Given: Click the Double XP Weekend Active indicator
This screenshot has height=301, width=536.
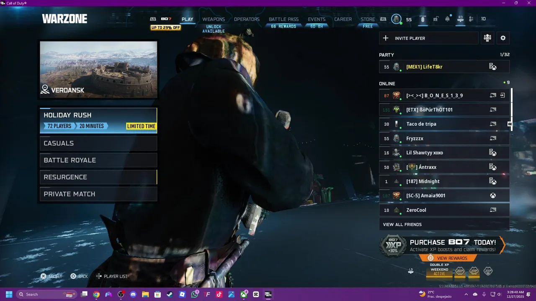Looking at the screenshot, I should (x=439, y=271).
